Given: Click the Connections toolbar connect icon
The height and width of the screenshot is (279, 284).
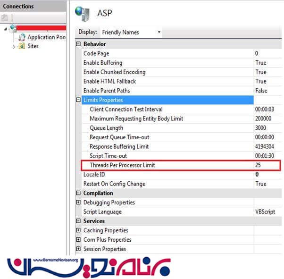Looking at the screenshot, I should coord(4,18).
